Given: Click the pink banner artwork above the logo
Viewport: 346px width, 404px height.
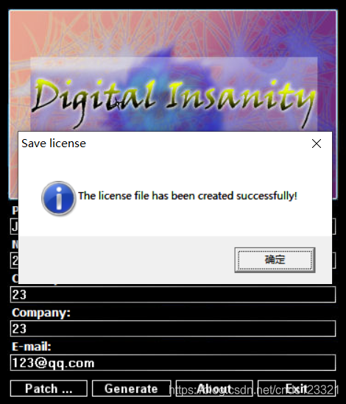Looking at the screenshot, I should (173, 34).
